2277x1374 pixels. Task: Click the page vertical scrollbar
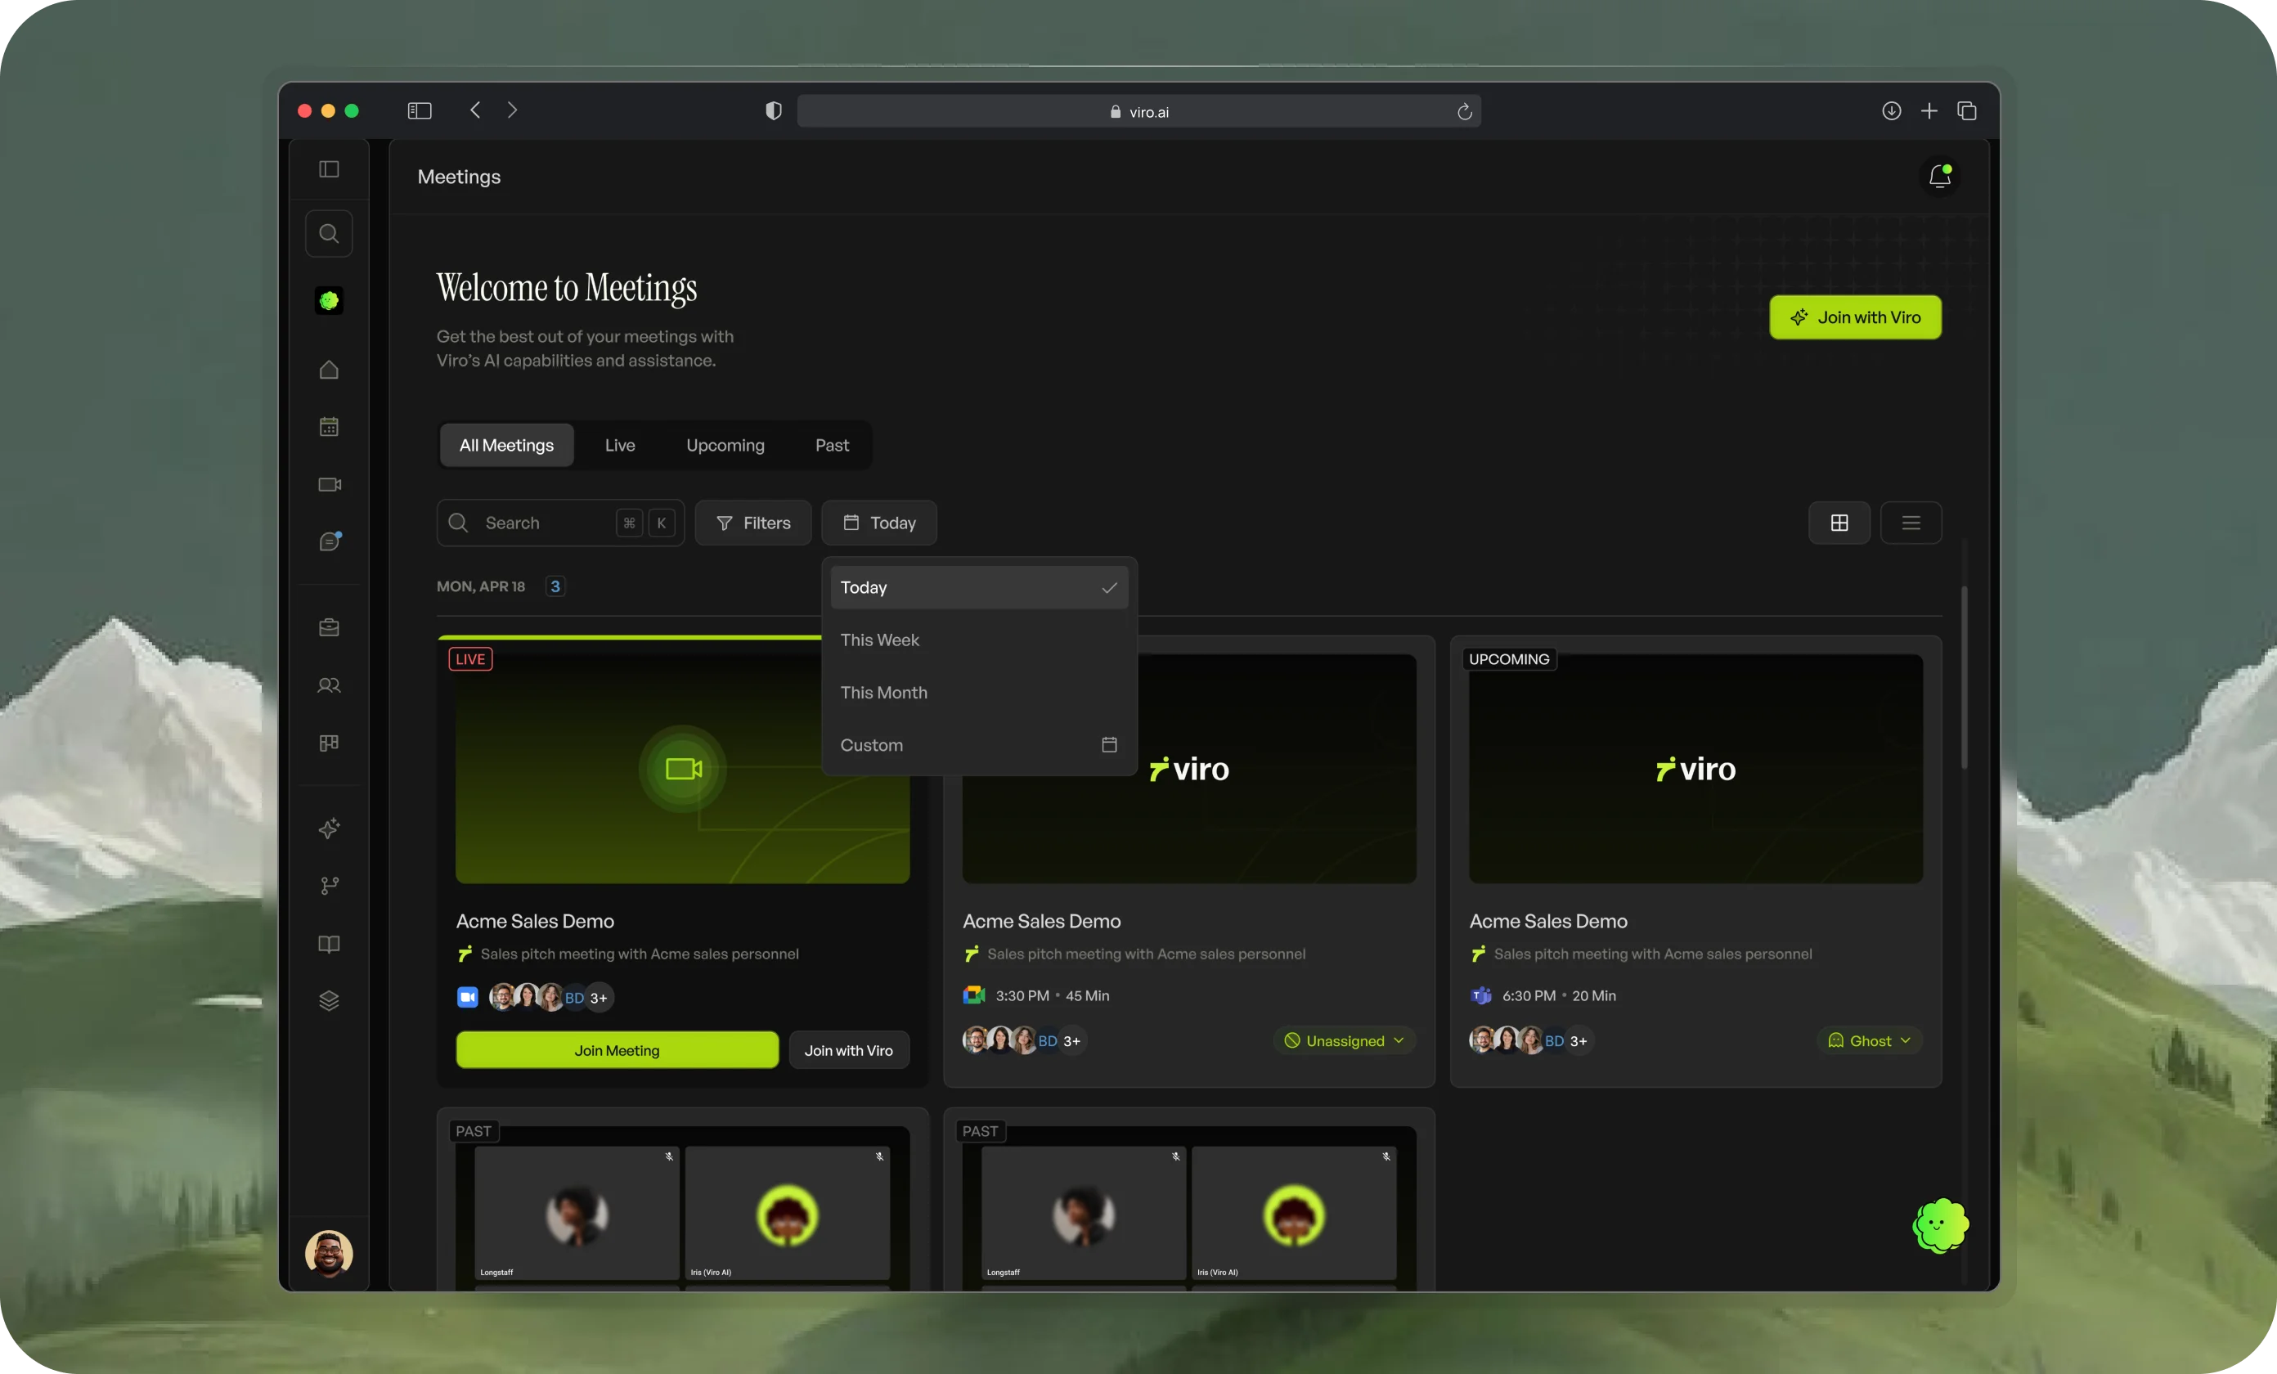(1964, 676)
